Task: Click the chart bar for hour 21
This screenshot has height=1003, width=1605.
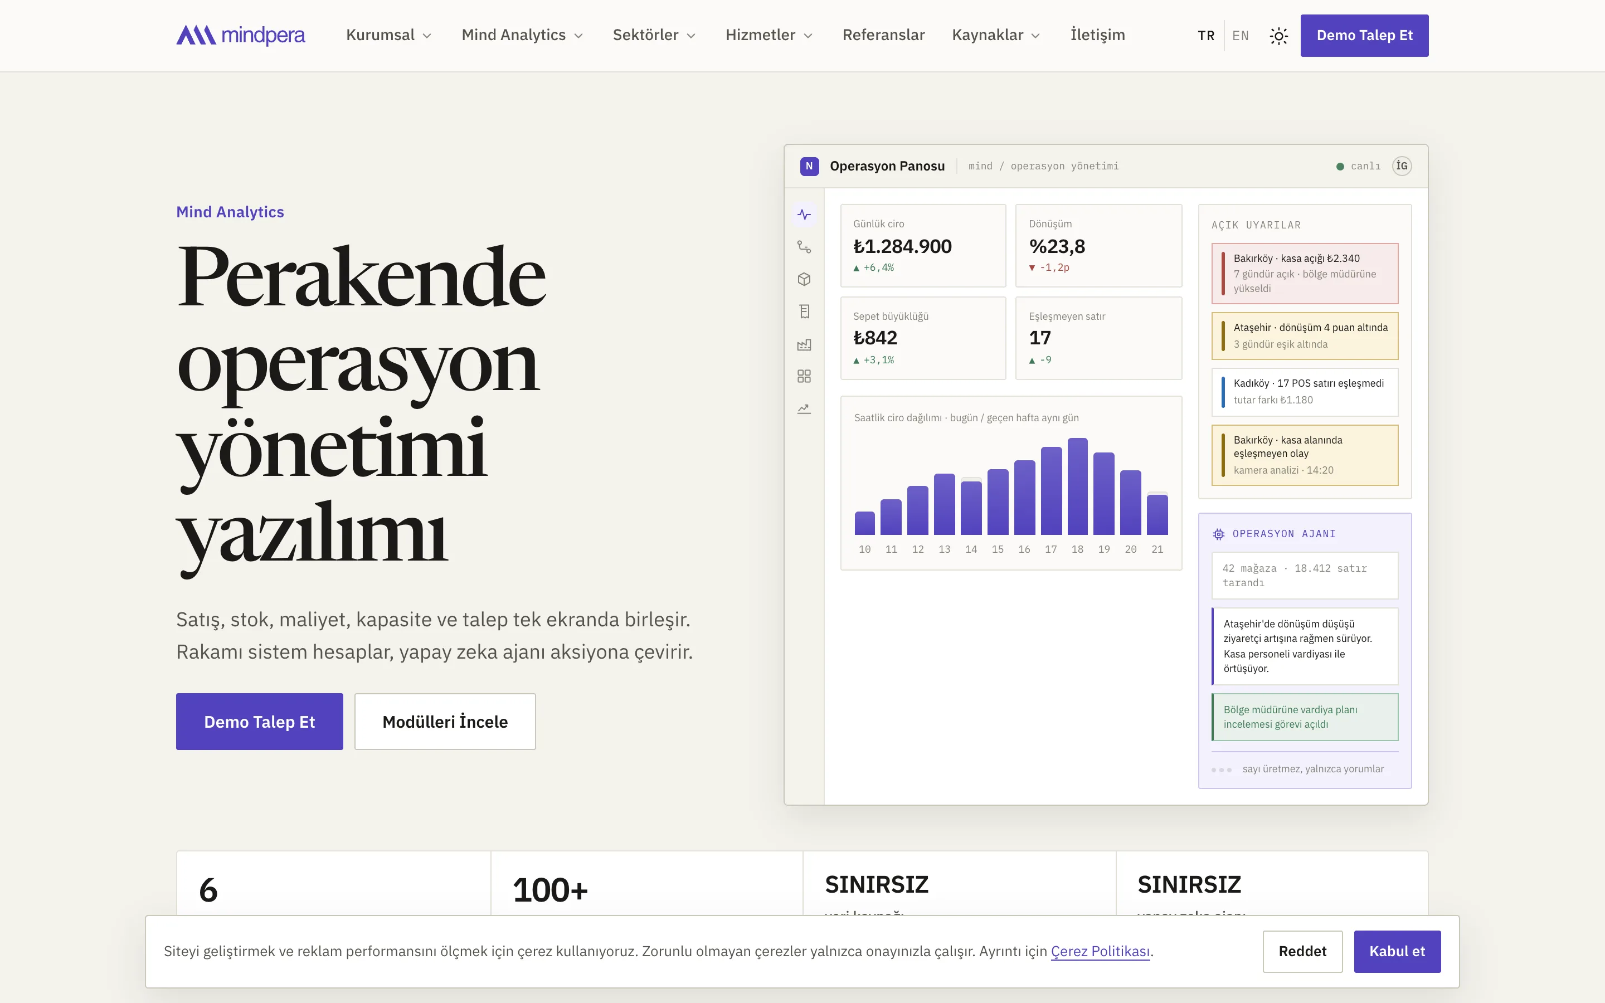Action: (x=1157, y=514)
